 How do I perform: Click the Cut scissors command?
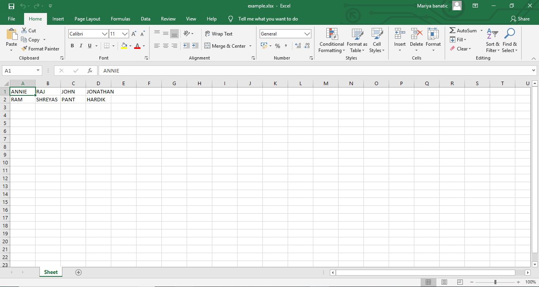[29, 30]
